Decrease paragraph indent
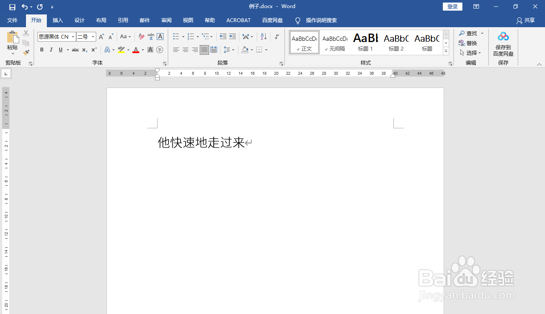The image size is (545, 314). [x=223, y=37]
